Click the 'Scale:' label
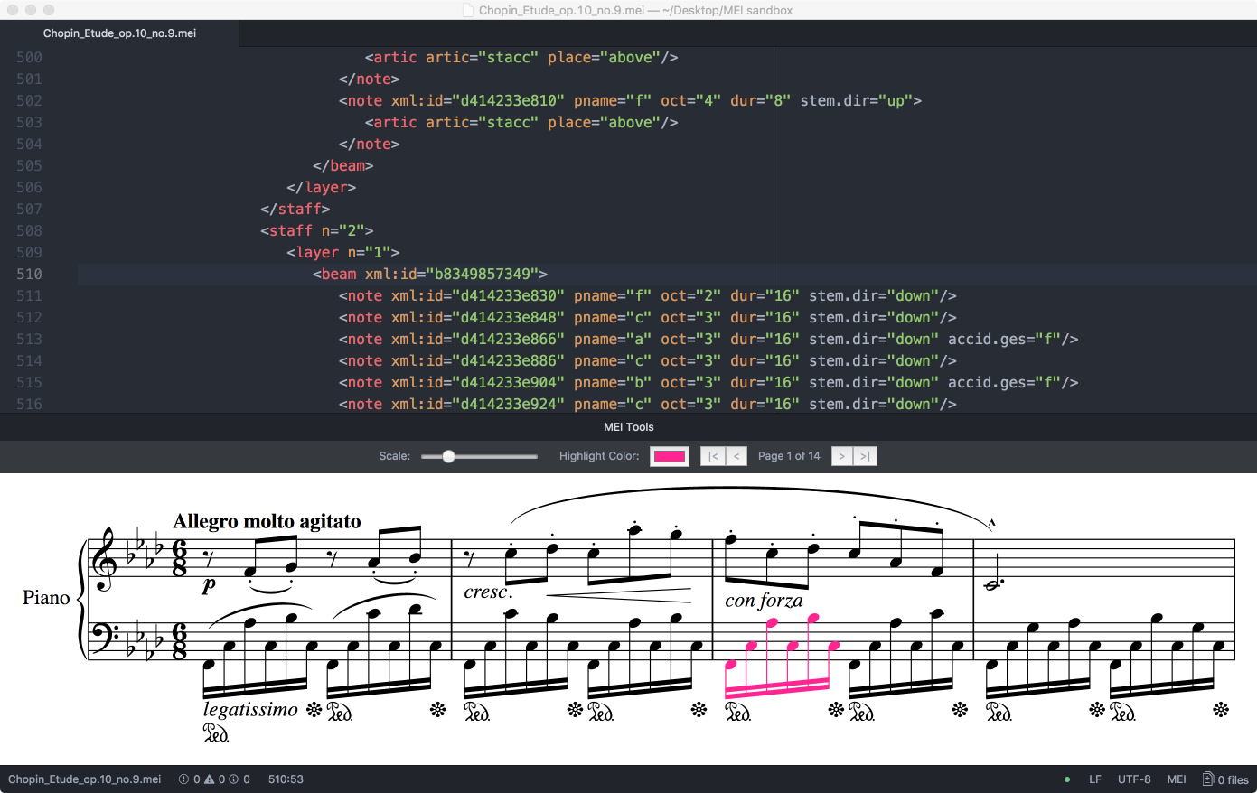The image size is (1257, 793). coord(395,456)
